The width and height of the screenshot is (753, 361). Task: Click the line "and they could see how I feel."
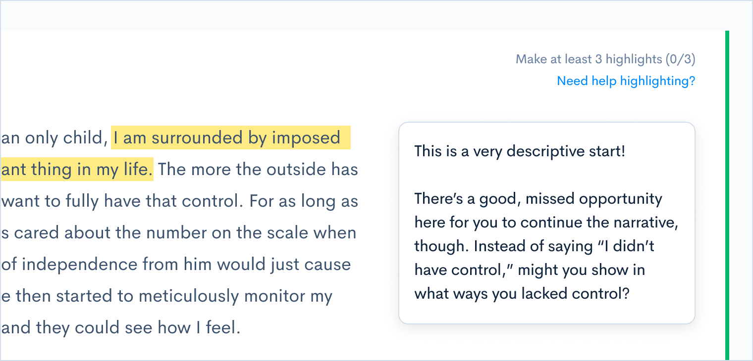click(x=121, y=327)
